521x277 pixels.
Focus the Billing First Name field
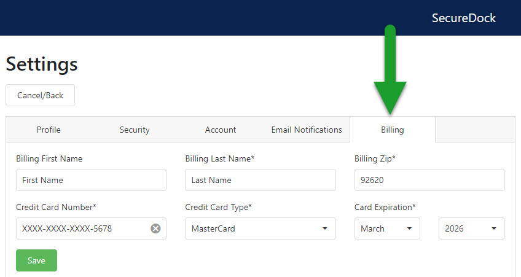coord(91,180)
